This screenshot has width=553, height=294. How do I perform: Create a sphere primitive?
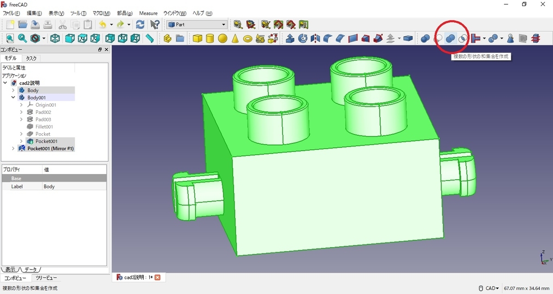point(222,39)
